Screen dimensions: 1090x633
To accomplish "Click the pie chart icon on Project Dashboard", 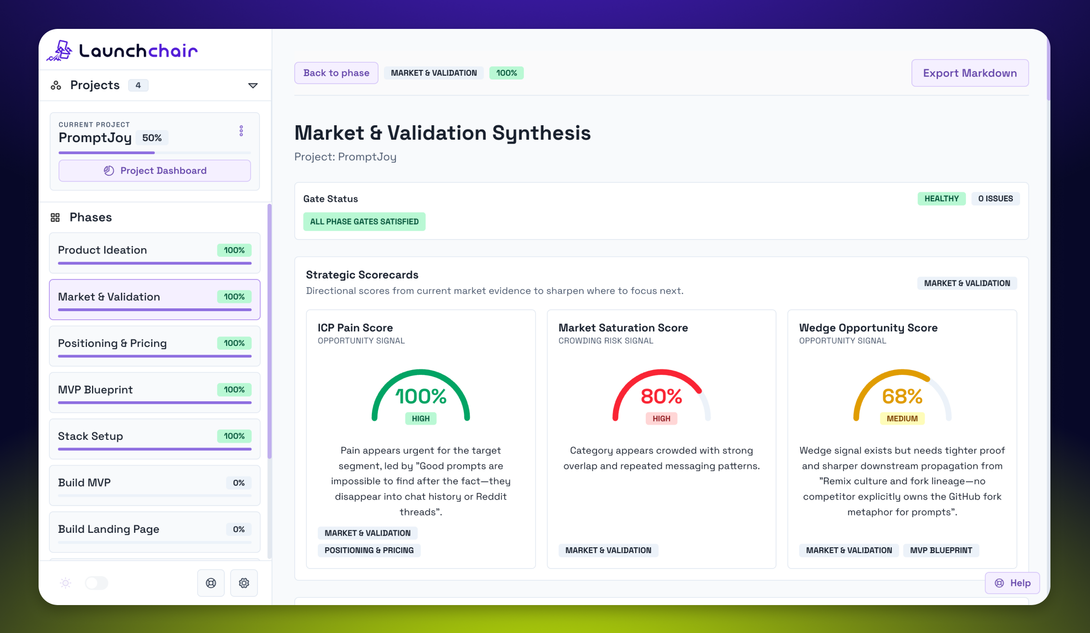I will pyautogui.click(x=109, y=171).
